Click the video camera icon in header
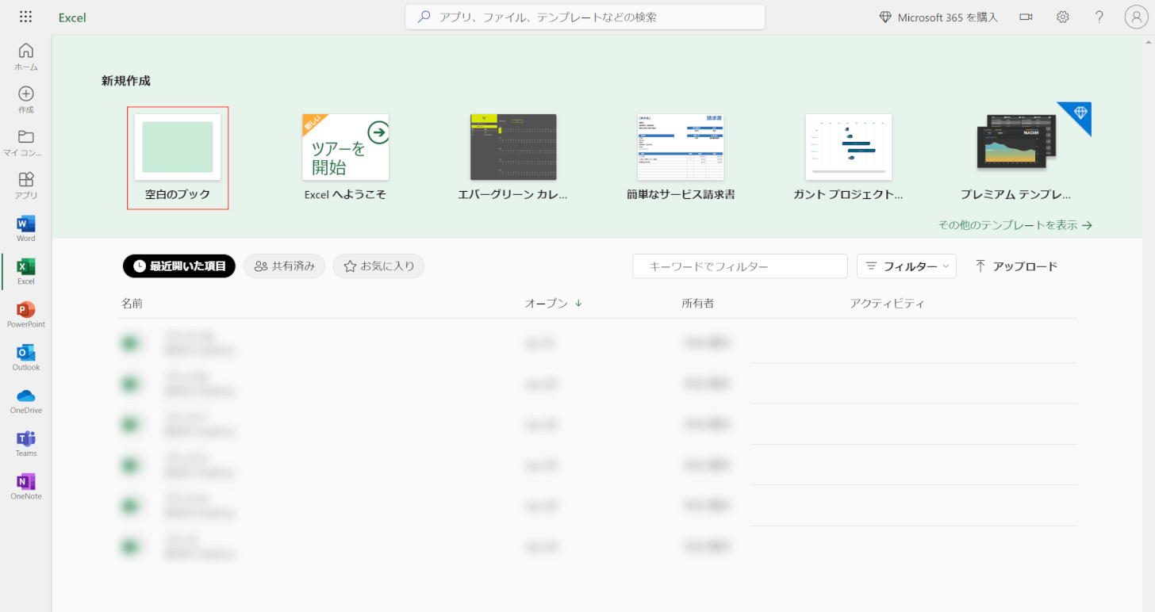Screen dimensions: 1155x612 pos(1026,17)
